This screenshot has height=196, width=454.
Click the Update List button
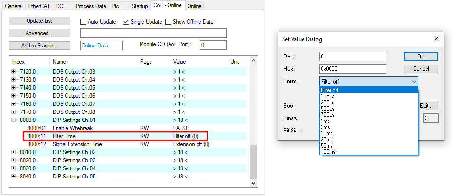tap(39, 21)
